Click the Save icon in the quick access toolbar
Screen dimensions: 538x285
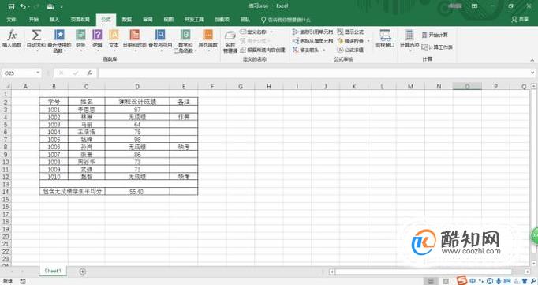pyautogui.click(x=11, y=6)
